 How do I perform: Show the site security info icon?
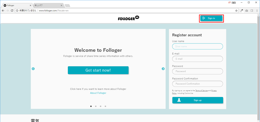(17, 11)
